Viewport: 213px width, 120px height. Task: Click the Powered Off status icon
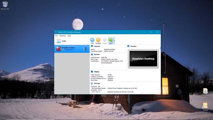click(63, 50)
